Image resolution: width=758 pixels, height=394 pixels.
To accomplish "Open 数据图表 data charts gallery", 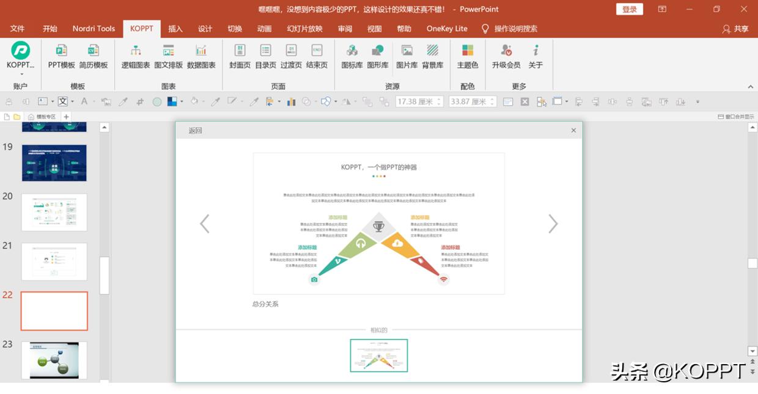I will pos(202,58).
